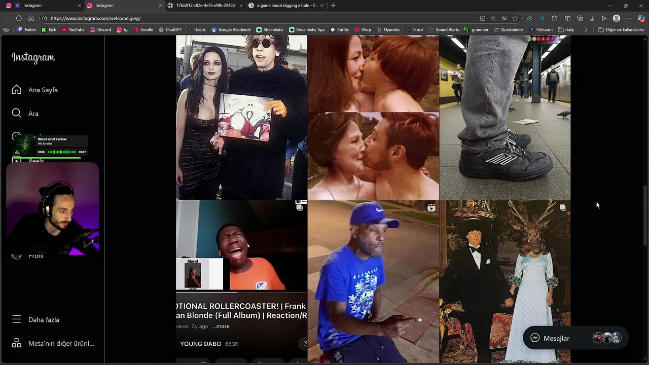Switch to first Instagram tab
This screenshot has width=649, height=365.
coord(42,6)
